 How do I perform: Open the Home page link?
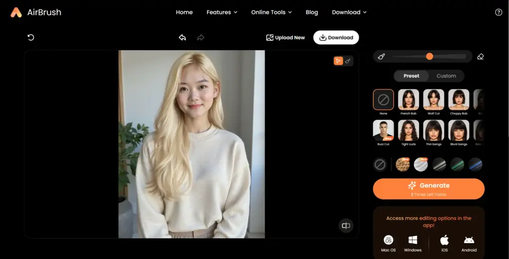184,12
